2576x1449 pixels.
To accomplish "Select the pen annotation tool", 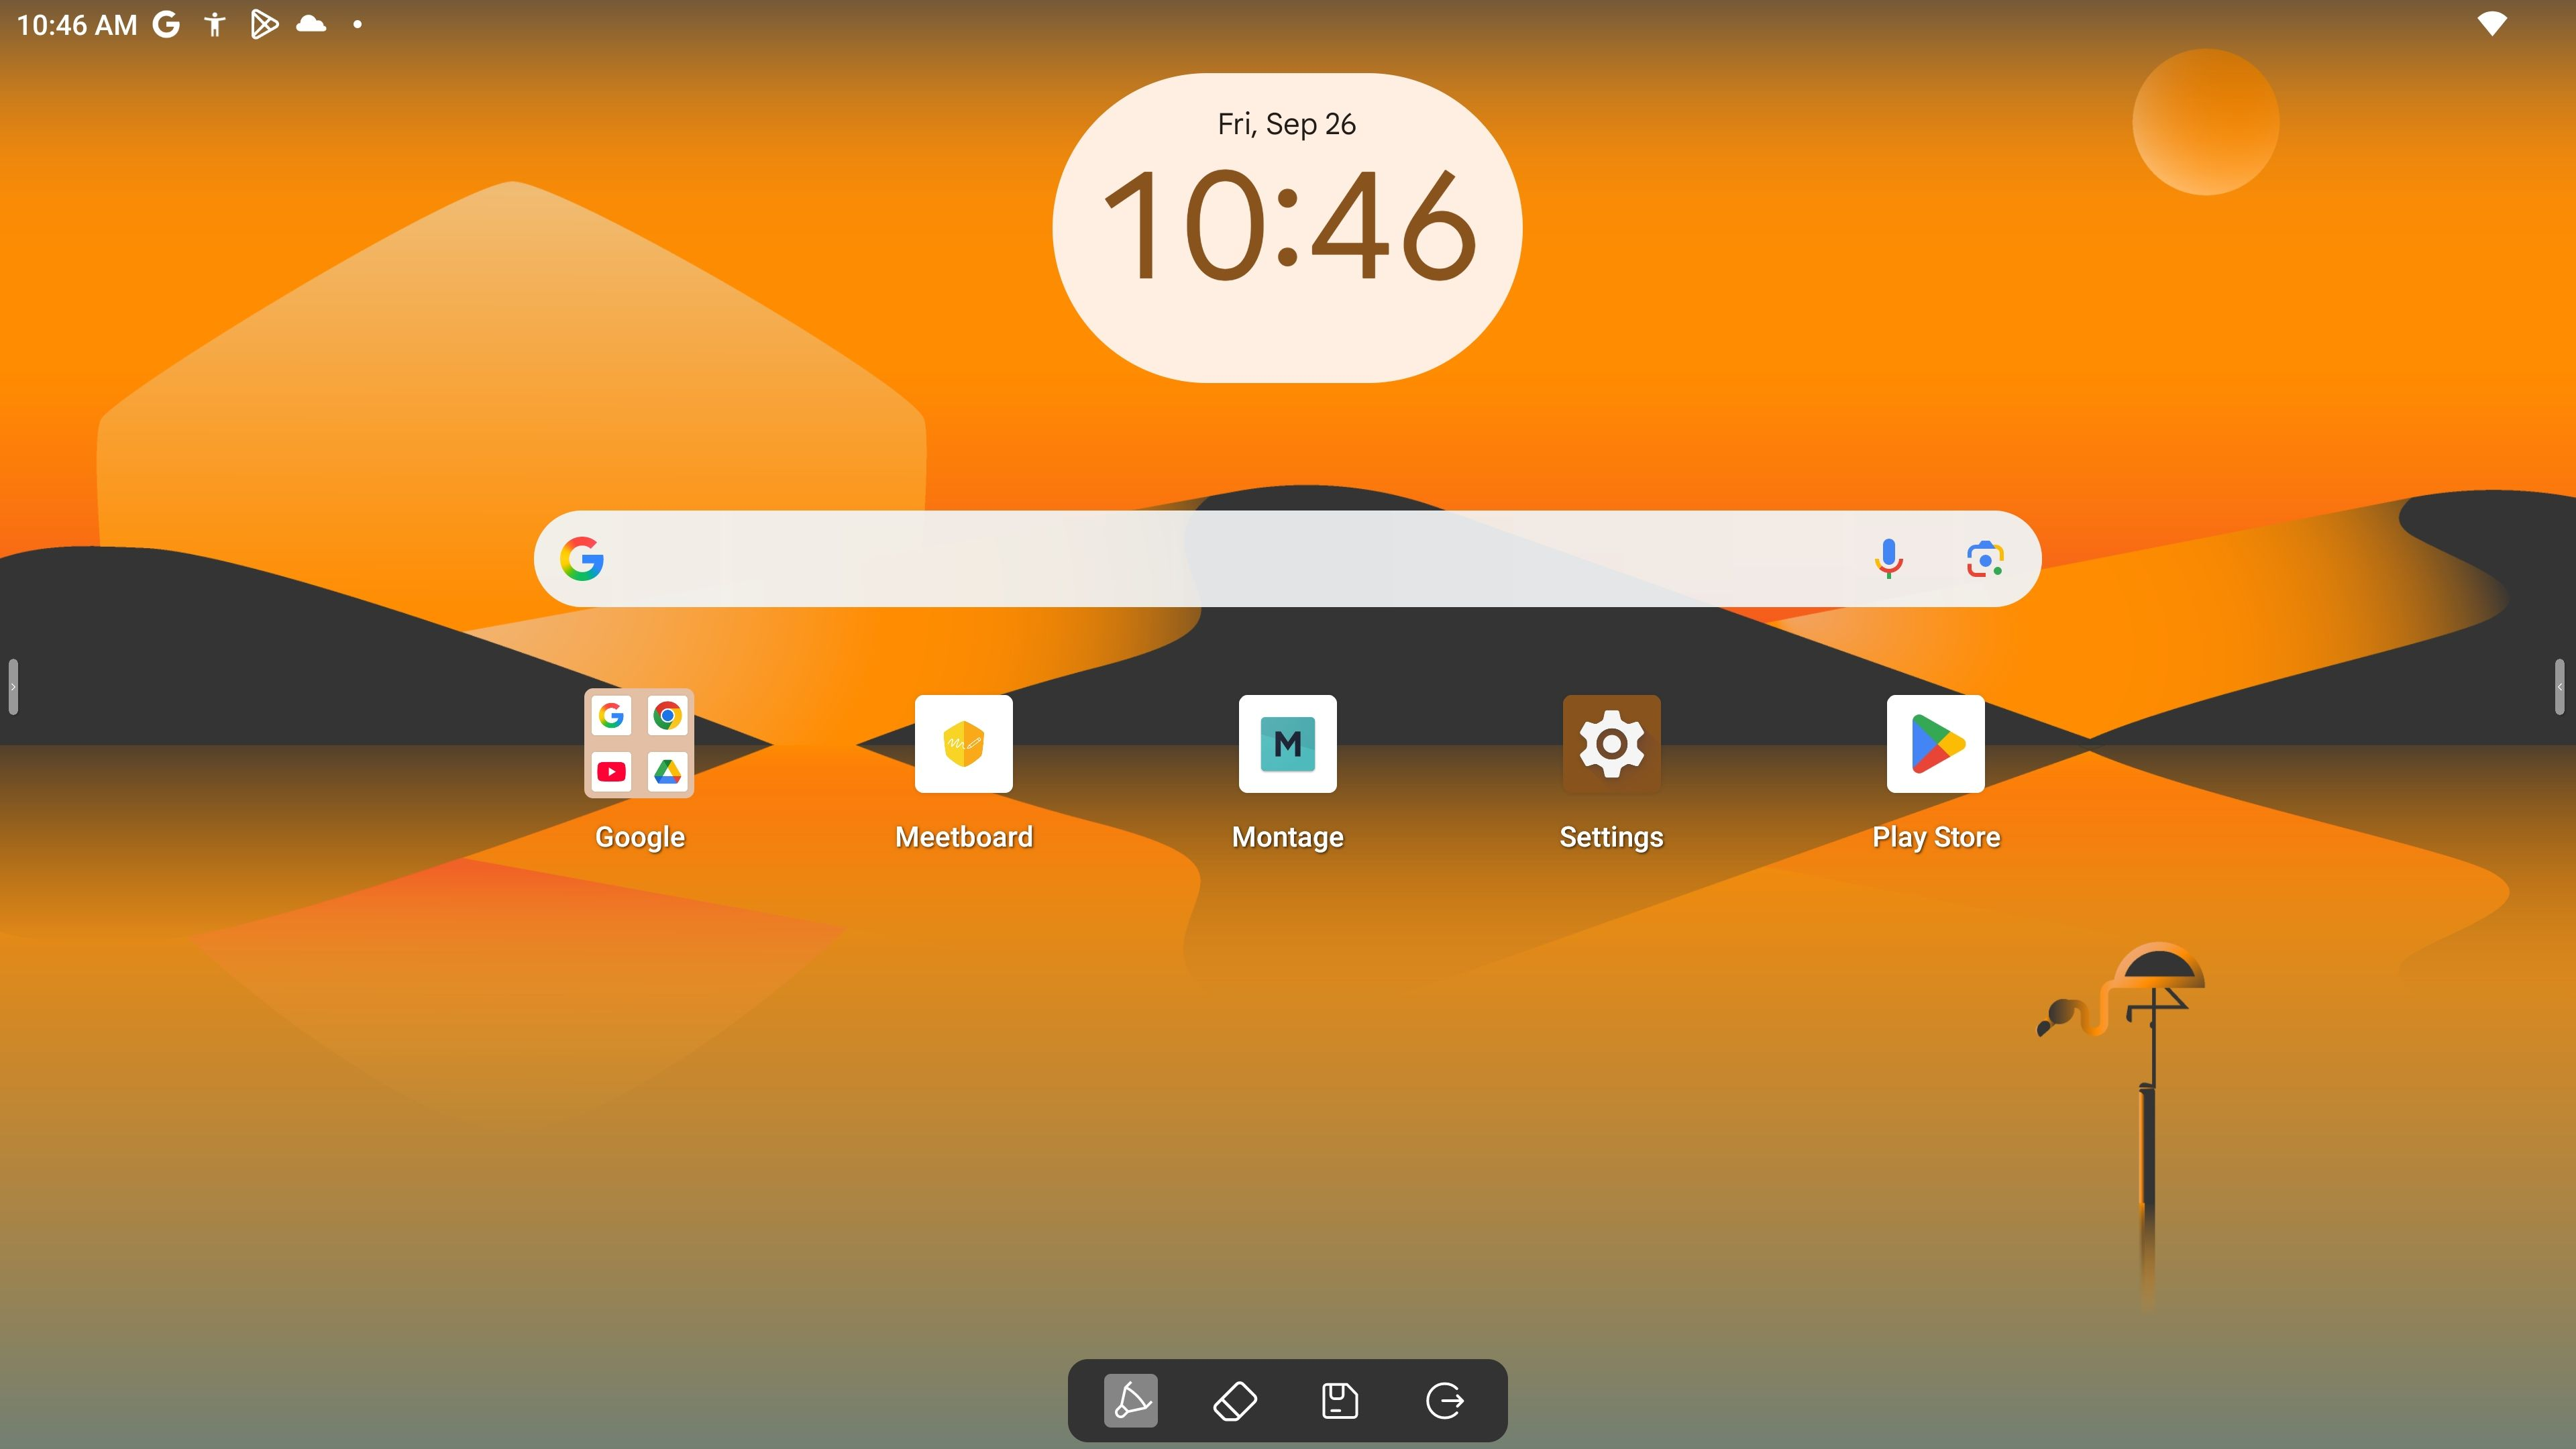I will [1130, 1400].
